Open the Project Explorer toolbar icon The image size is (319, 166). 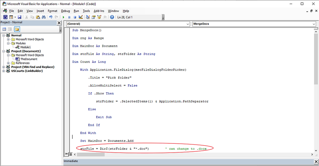coord(88,17)
